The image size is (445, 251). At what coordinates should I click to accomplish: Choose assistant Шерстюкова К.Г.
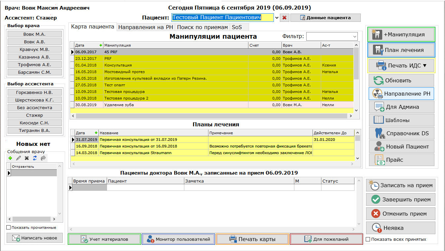click(35, 100)
